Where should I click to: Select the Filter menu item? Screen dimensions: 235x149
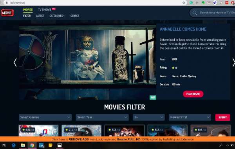coord(27,16)
